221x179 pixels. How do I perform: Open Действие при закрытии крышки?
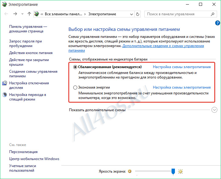pyautogui.click(x=29, y=62)
